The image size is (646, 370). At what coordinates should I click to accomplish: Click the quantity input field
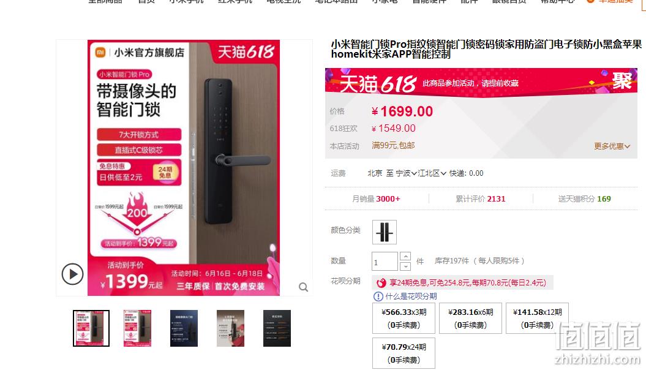385,262
